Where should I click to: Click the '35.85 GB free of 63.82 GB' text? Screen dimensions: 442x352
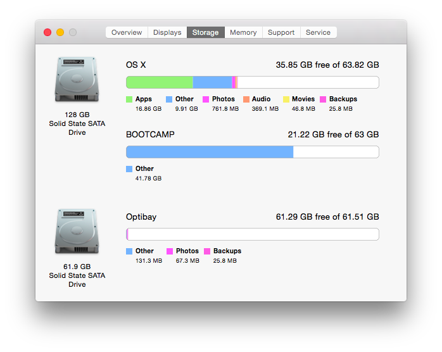click(x=327, y=65)
